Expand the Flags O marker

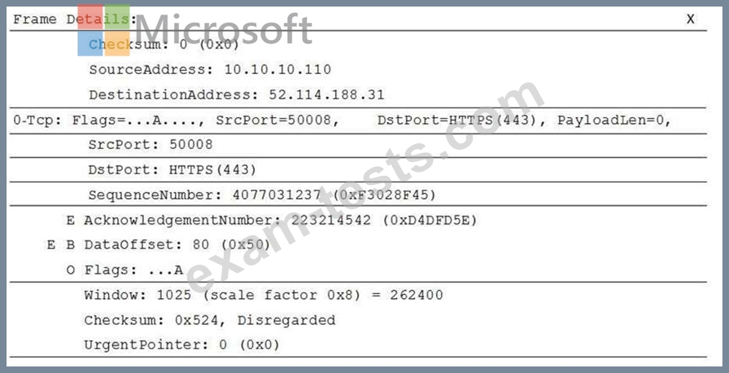point(70,270)
